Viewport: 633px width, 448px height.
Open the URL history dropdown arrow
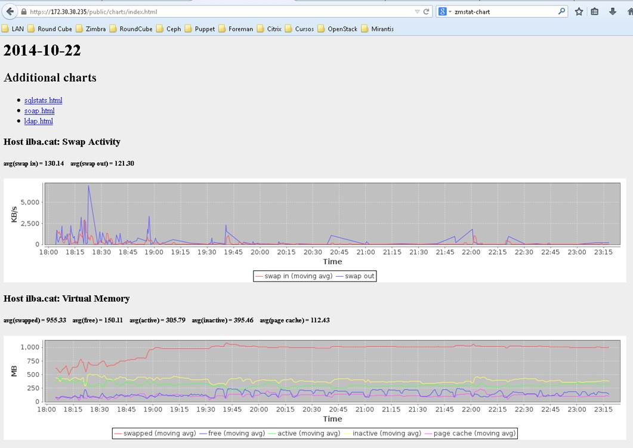[x=417, y=12]
